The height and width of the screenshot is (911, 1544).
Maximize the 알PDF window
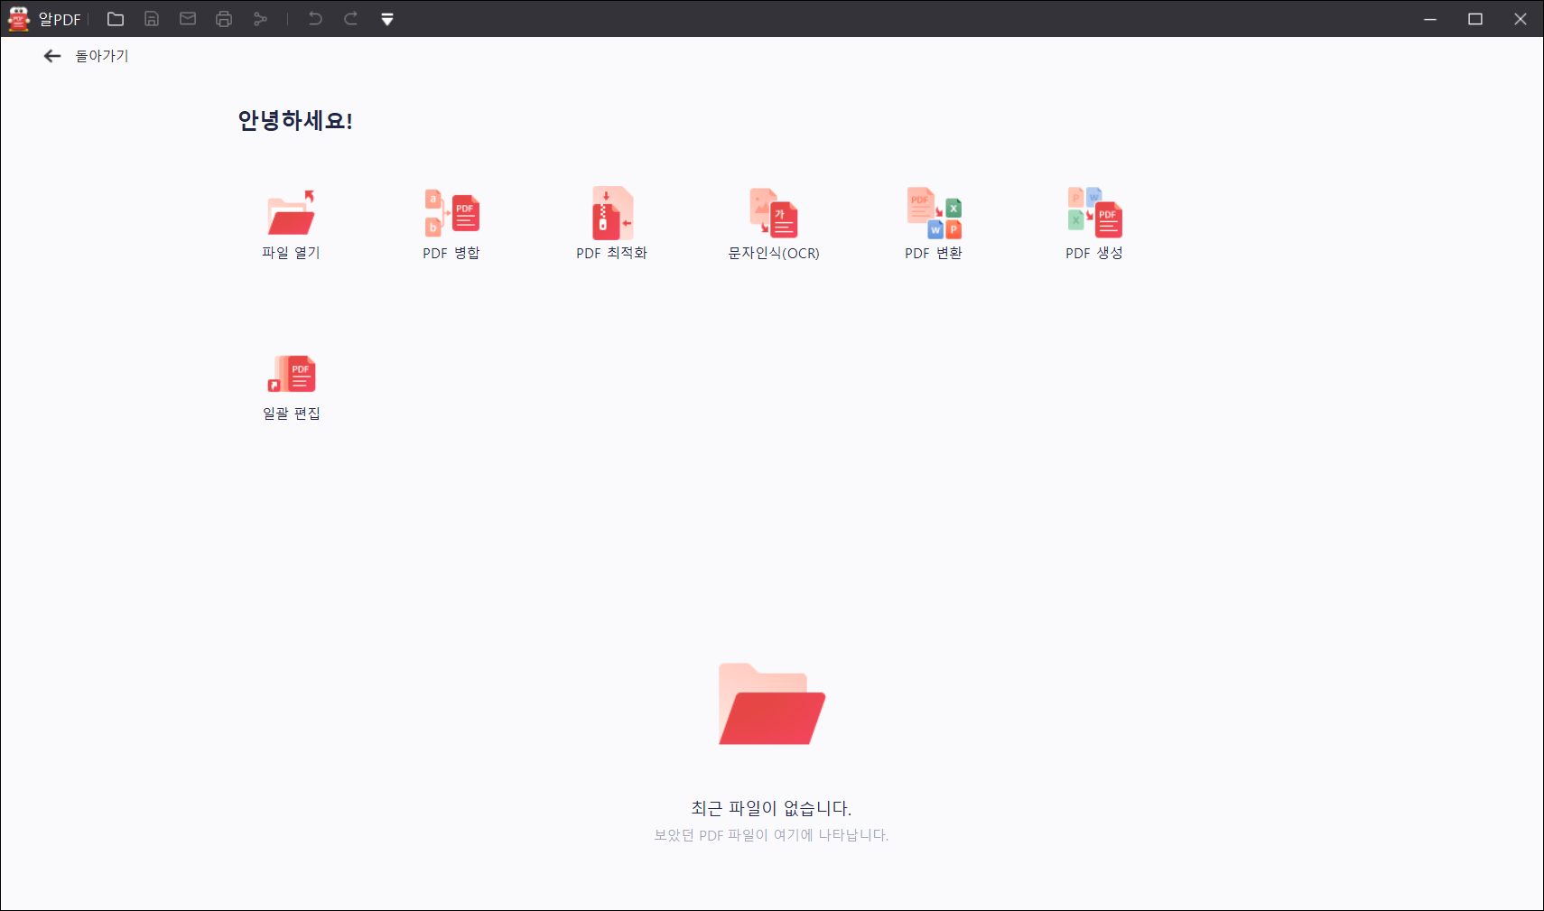click(x=1475, y=19)
